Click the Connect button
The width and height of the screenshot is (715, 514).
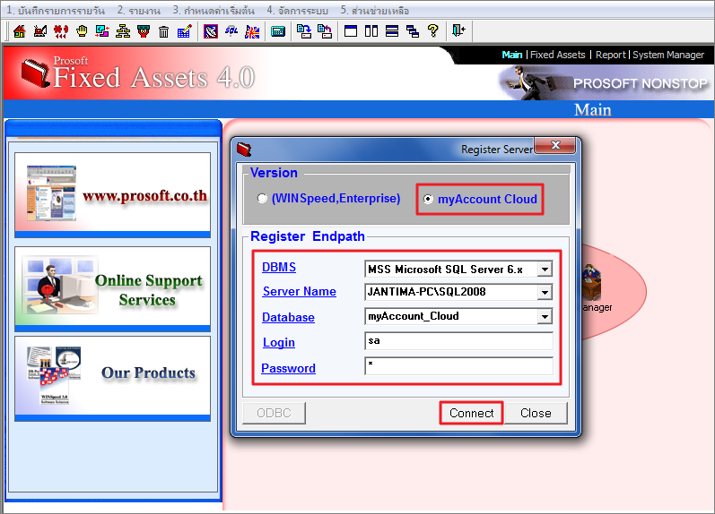[x=472, y=413]
